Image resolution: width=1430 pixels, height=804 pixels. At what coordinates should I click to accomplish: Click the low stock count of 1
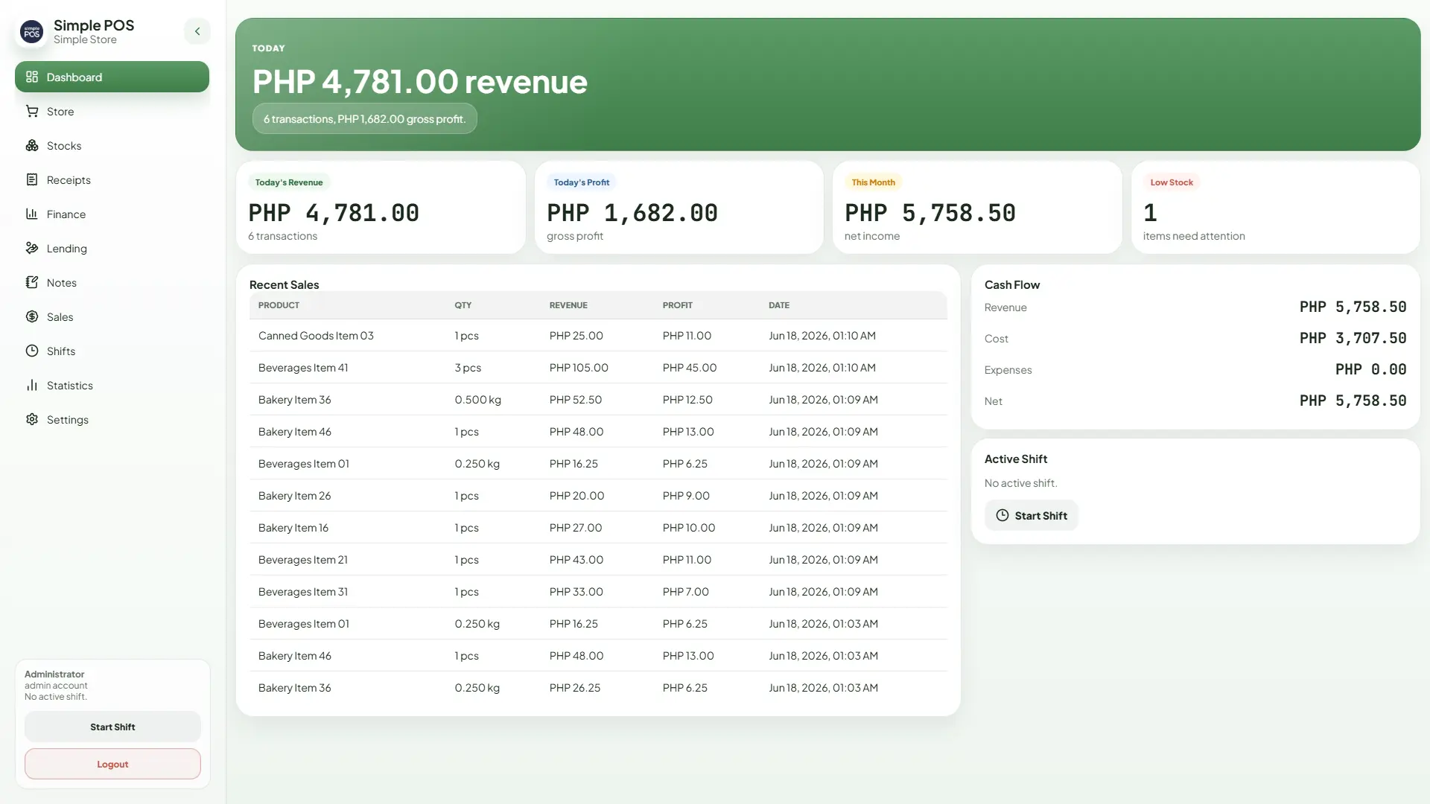pyautogui.click(x=1151, y=213)
